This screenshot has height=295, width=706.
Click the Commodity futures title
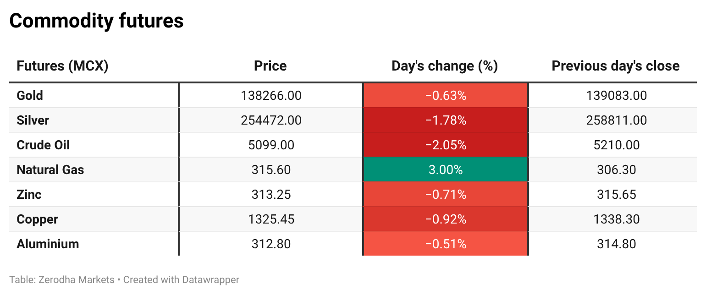(96, 21)
